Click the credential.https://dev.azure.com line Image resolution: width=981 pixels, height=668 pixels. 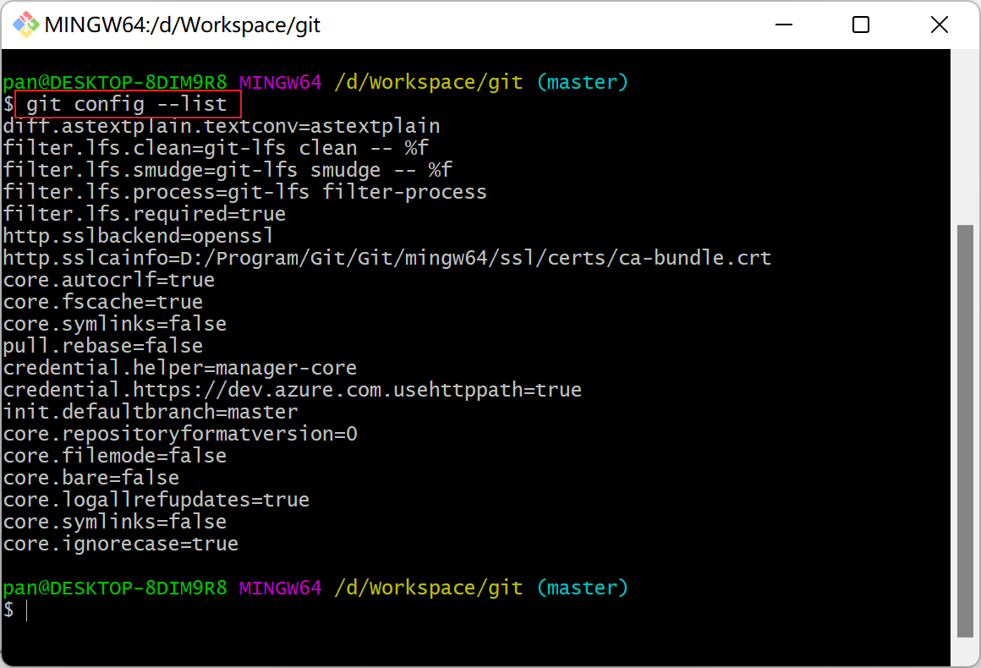(x=293, y=390)
